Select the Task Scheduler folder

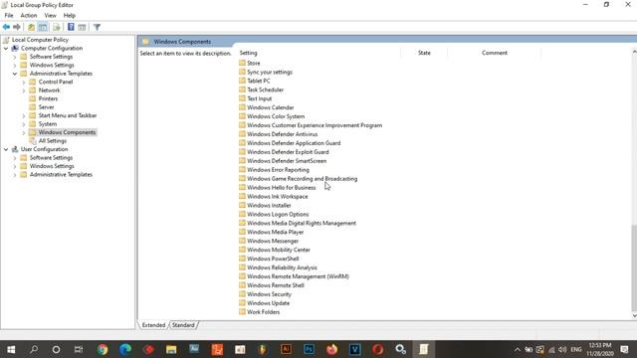click(266, 89)
